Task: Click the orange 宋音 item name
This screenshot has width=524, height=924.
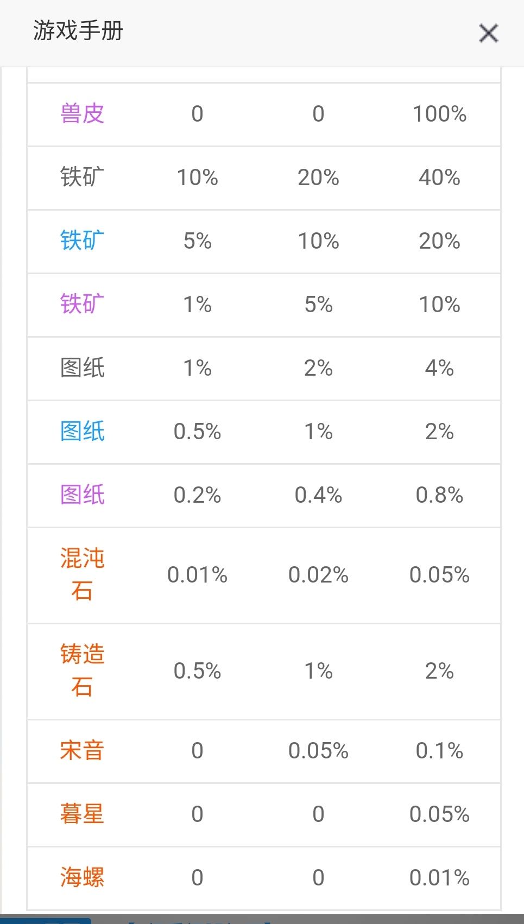Action: pyautogui.click(x=82, y=751)
